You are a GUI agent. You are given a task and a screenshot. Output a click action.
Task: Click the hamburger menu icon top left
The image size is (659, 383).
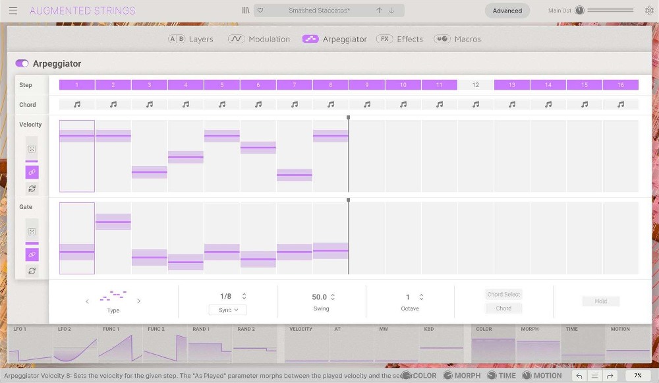coord(13,10)
